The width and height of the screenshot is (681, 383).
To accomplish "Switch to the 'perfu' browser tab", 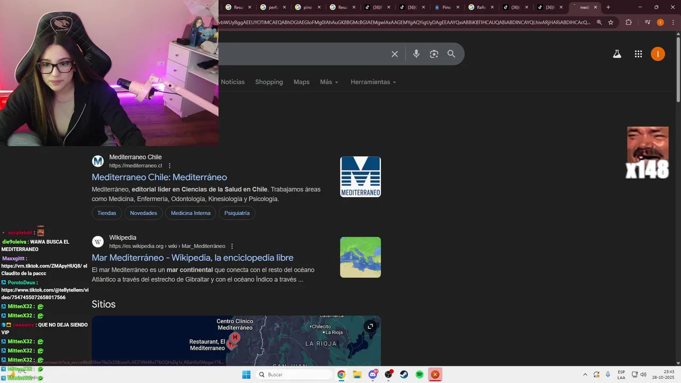I will pos(269,7).
